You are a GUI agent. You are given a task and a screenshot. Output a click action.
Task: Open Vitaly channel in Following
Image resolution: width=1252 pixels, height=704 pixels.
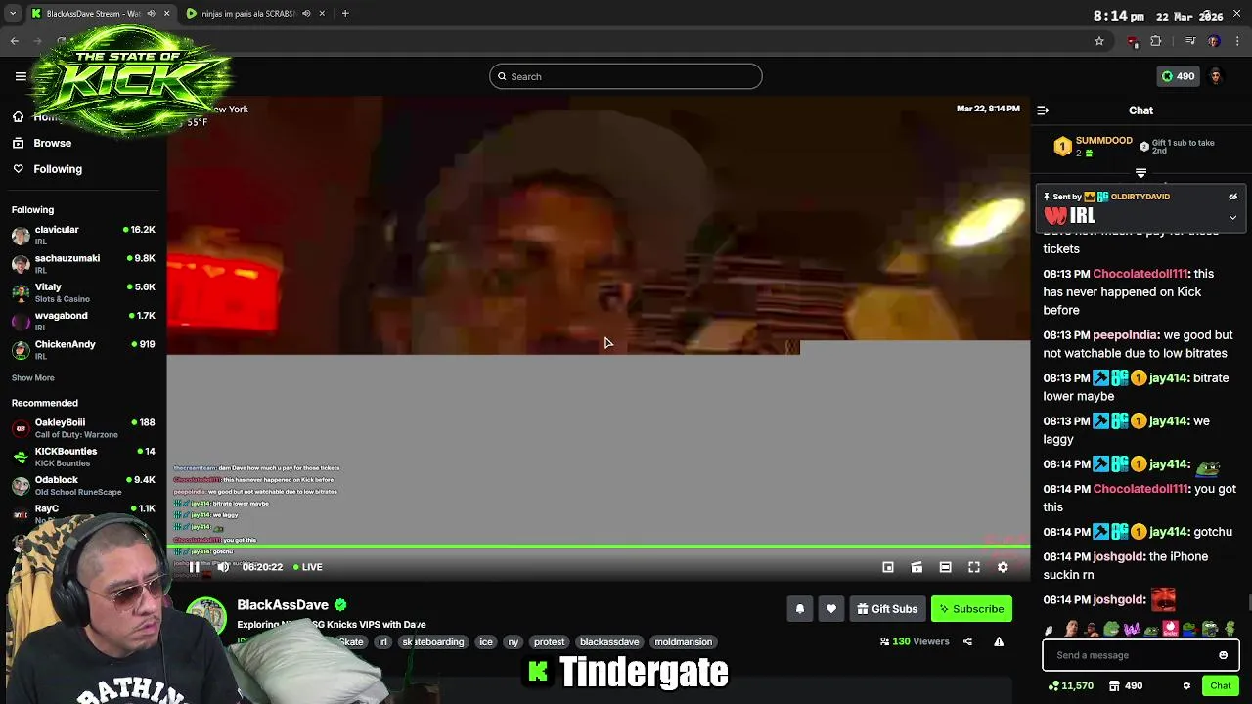pyautogui.click(x=83, y=292)
